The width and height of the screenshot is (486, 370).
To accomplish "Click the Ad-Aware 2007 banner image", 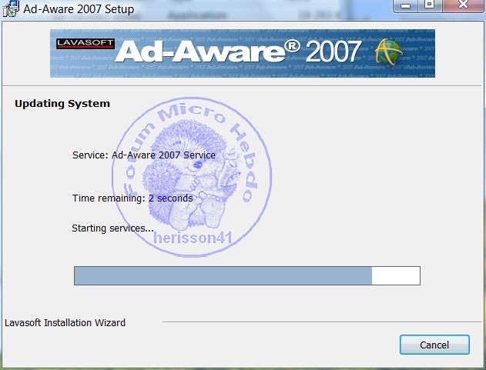I will (x=243, y=53).
